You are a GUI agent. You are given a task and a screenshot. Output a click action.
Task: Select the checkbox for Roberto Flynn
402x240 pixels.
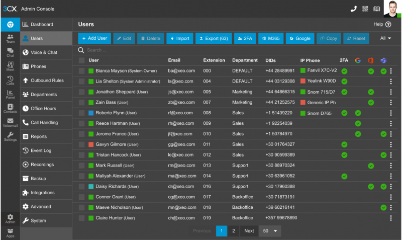81,113
